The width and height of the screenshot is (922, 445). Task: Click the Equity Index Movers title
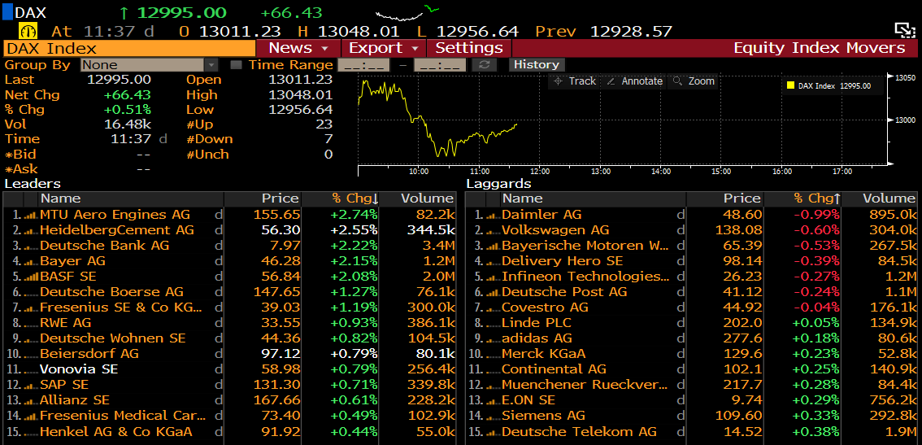coord(819,48)
